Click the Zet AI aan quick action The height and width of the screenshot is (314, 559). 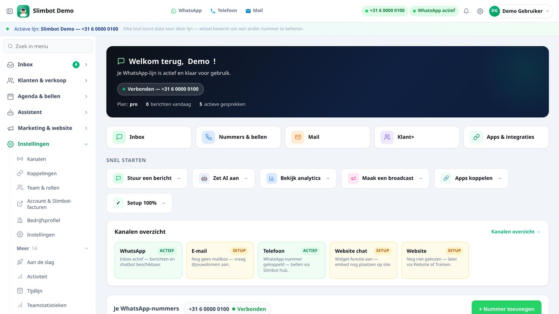click(224, 178)
